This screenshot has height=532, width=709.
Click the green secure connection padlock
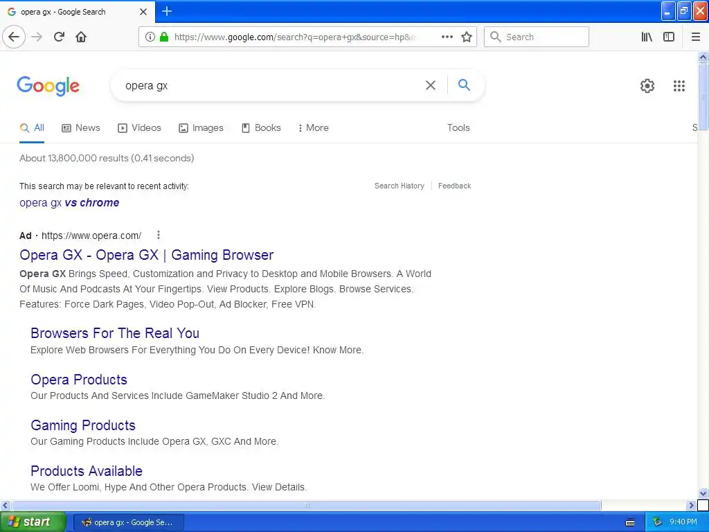[164, 37]
